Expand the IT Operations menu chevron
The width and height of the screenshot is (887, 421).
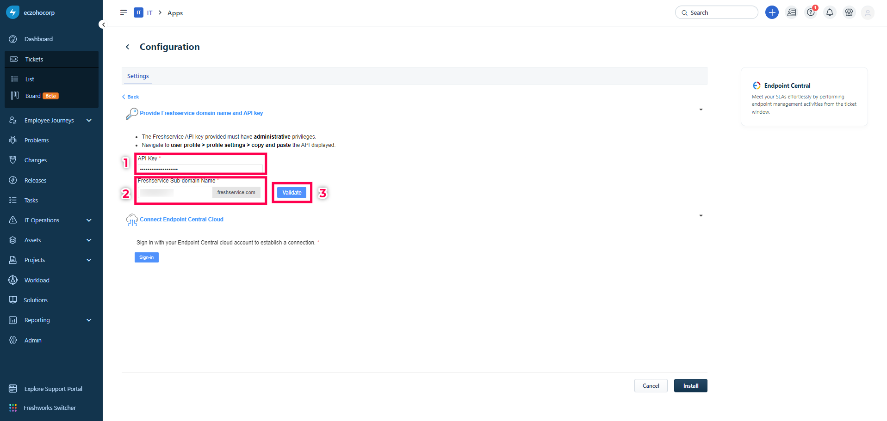[x=89, y=220]
